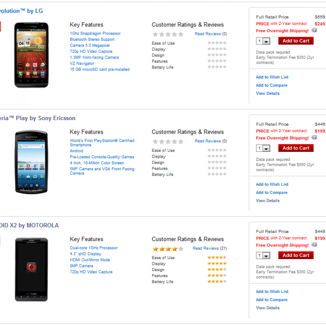
Task: Add the Sony Ericsson Play to cart
Action: (296, 148)
